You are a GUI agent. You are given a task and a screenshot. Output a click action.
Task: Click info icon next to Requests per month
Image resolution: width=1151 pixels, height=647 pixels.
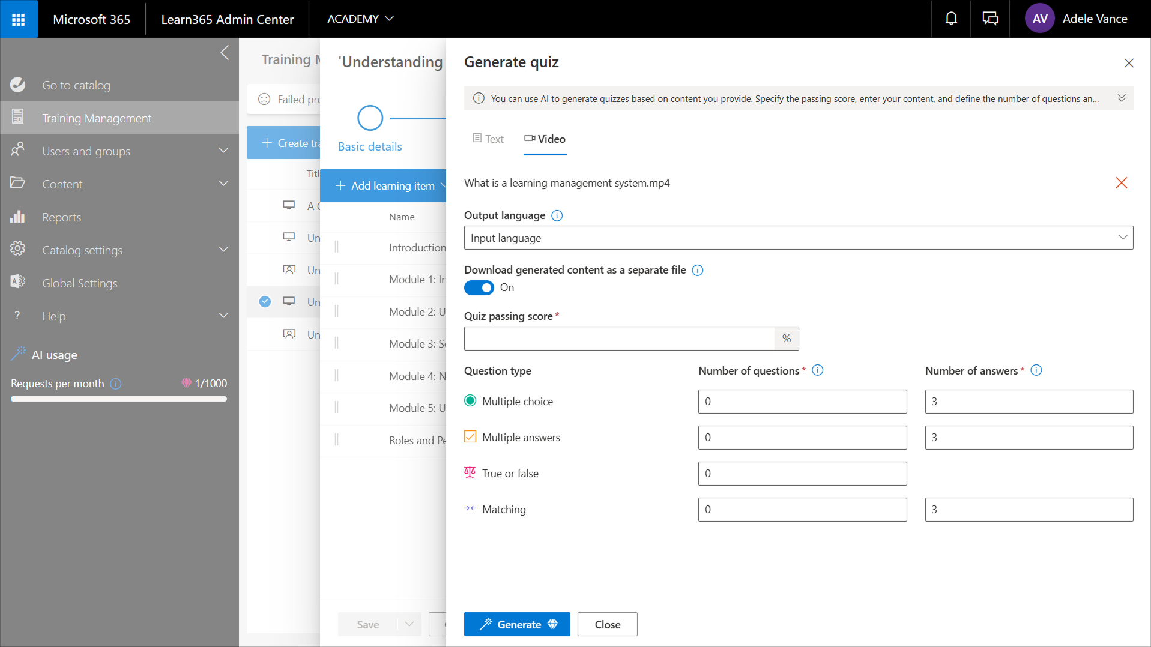116,384
